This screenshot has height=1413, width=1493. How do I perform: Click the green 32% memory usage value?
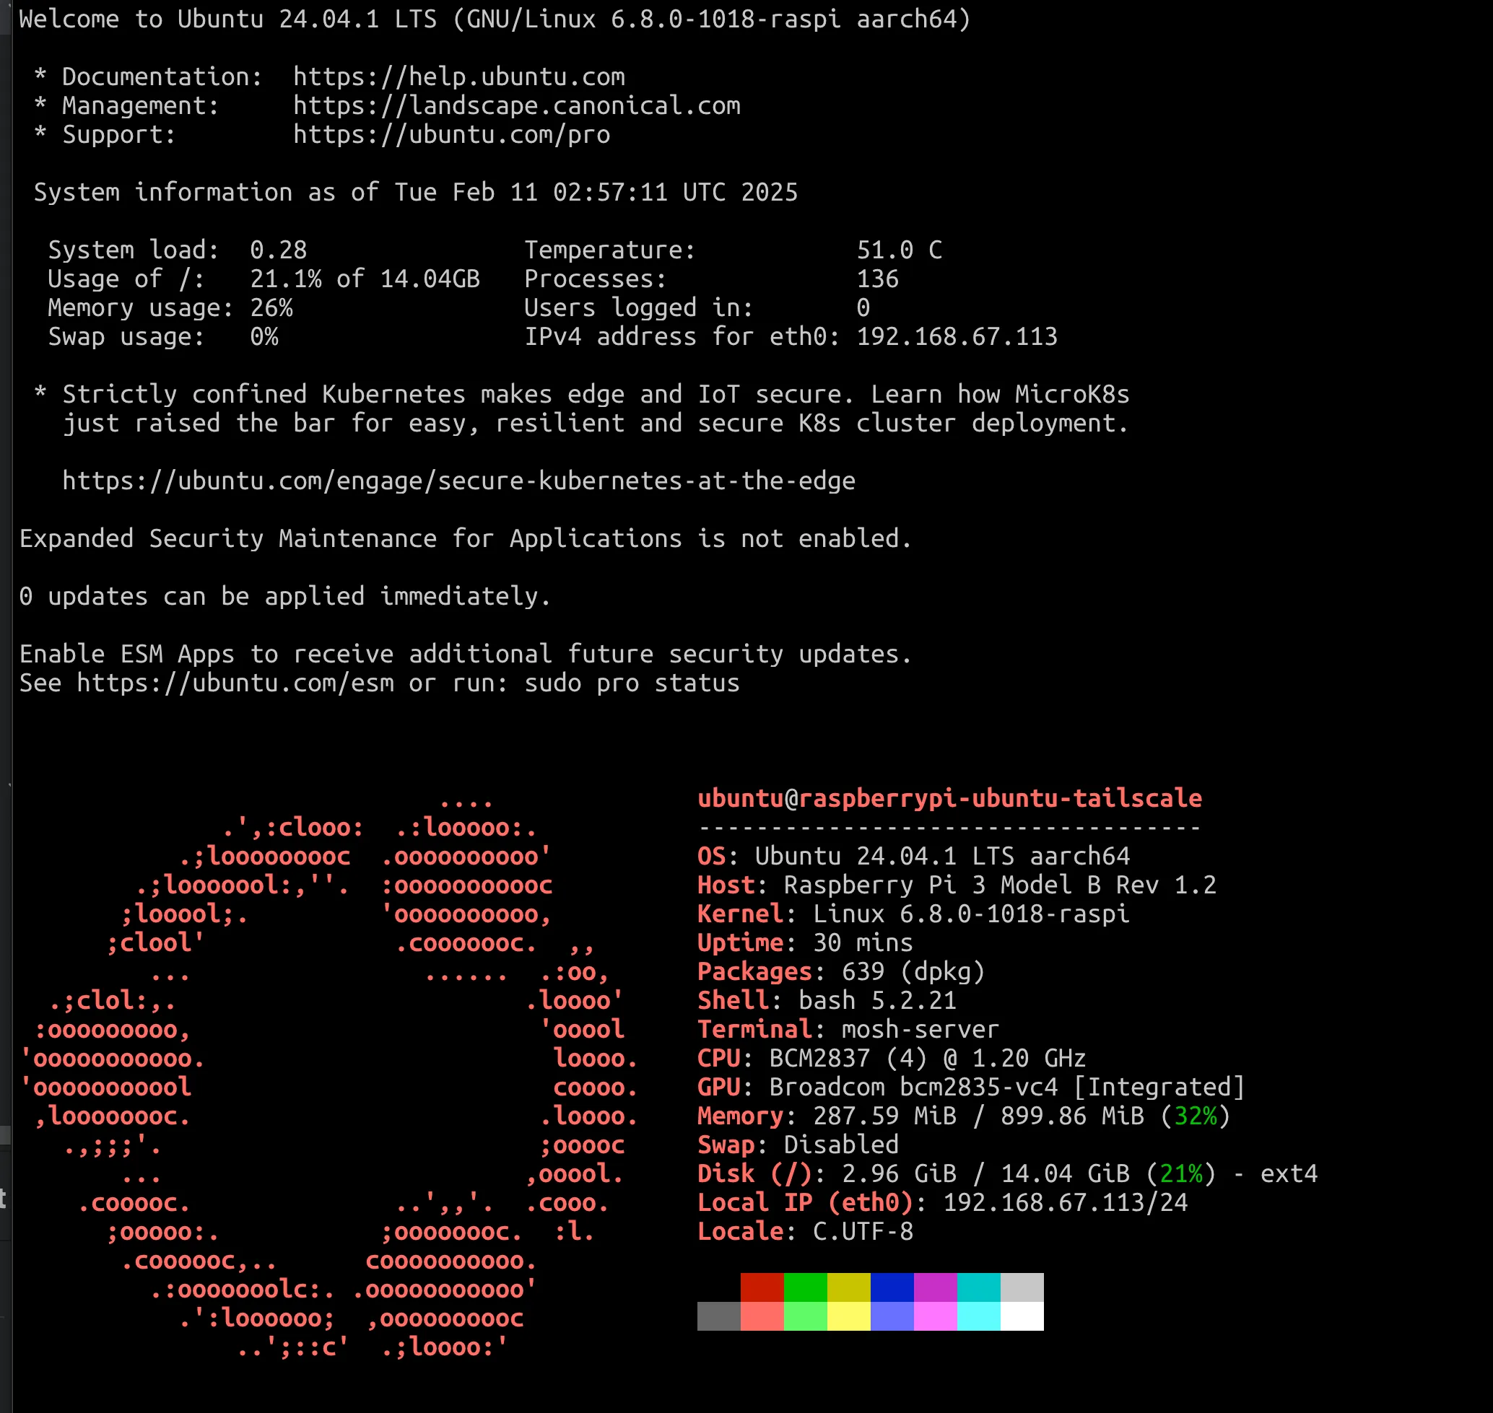pos(1196,1116)
